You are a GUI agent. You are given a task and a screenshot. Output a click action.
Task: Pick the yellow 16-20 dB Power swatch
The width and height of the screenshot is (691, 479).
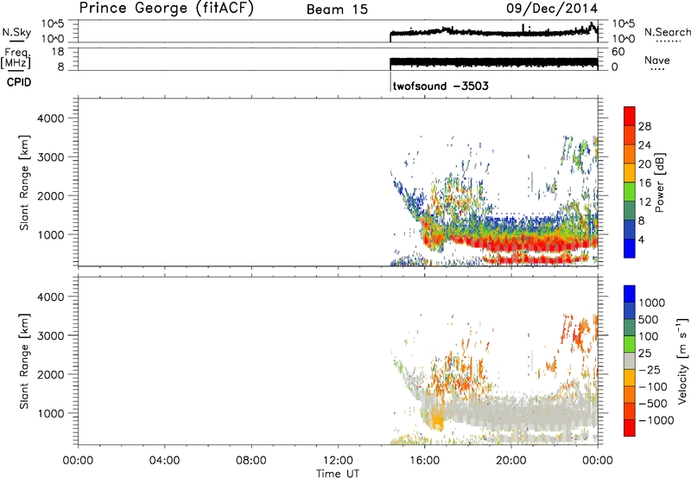pos(630,172)
